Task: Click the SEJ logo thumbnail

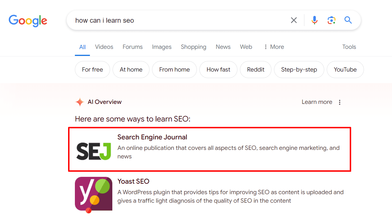Action: pyautogui.click(x=94, y=151)
